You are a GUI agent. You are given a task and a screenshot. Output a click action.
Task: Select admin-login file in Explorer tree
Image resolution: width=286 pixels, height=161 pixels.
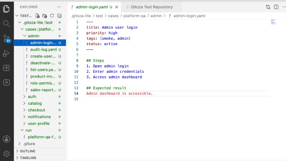pos(40,43)
